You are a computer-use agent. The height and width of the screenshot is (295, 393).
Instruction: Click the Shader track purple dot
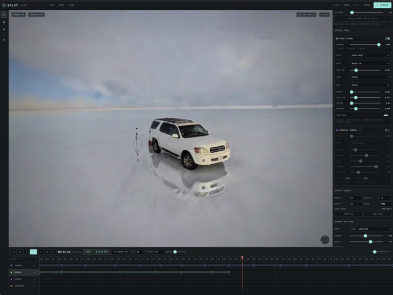[11, 279]
